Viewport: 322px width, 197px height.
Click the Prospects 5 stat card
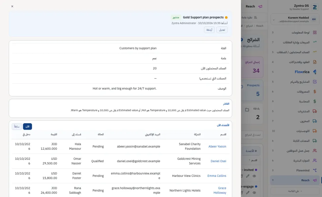coord(252,90)
